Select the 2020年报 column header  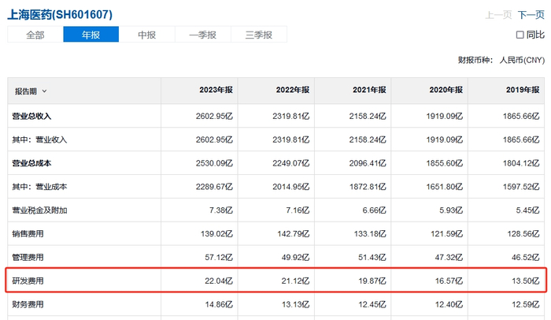(446, 91)
